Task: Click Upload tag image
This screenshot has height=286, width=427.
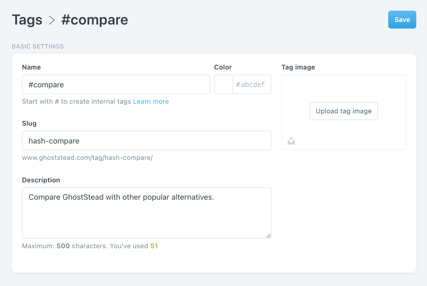Action: coord(344,111)
